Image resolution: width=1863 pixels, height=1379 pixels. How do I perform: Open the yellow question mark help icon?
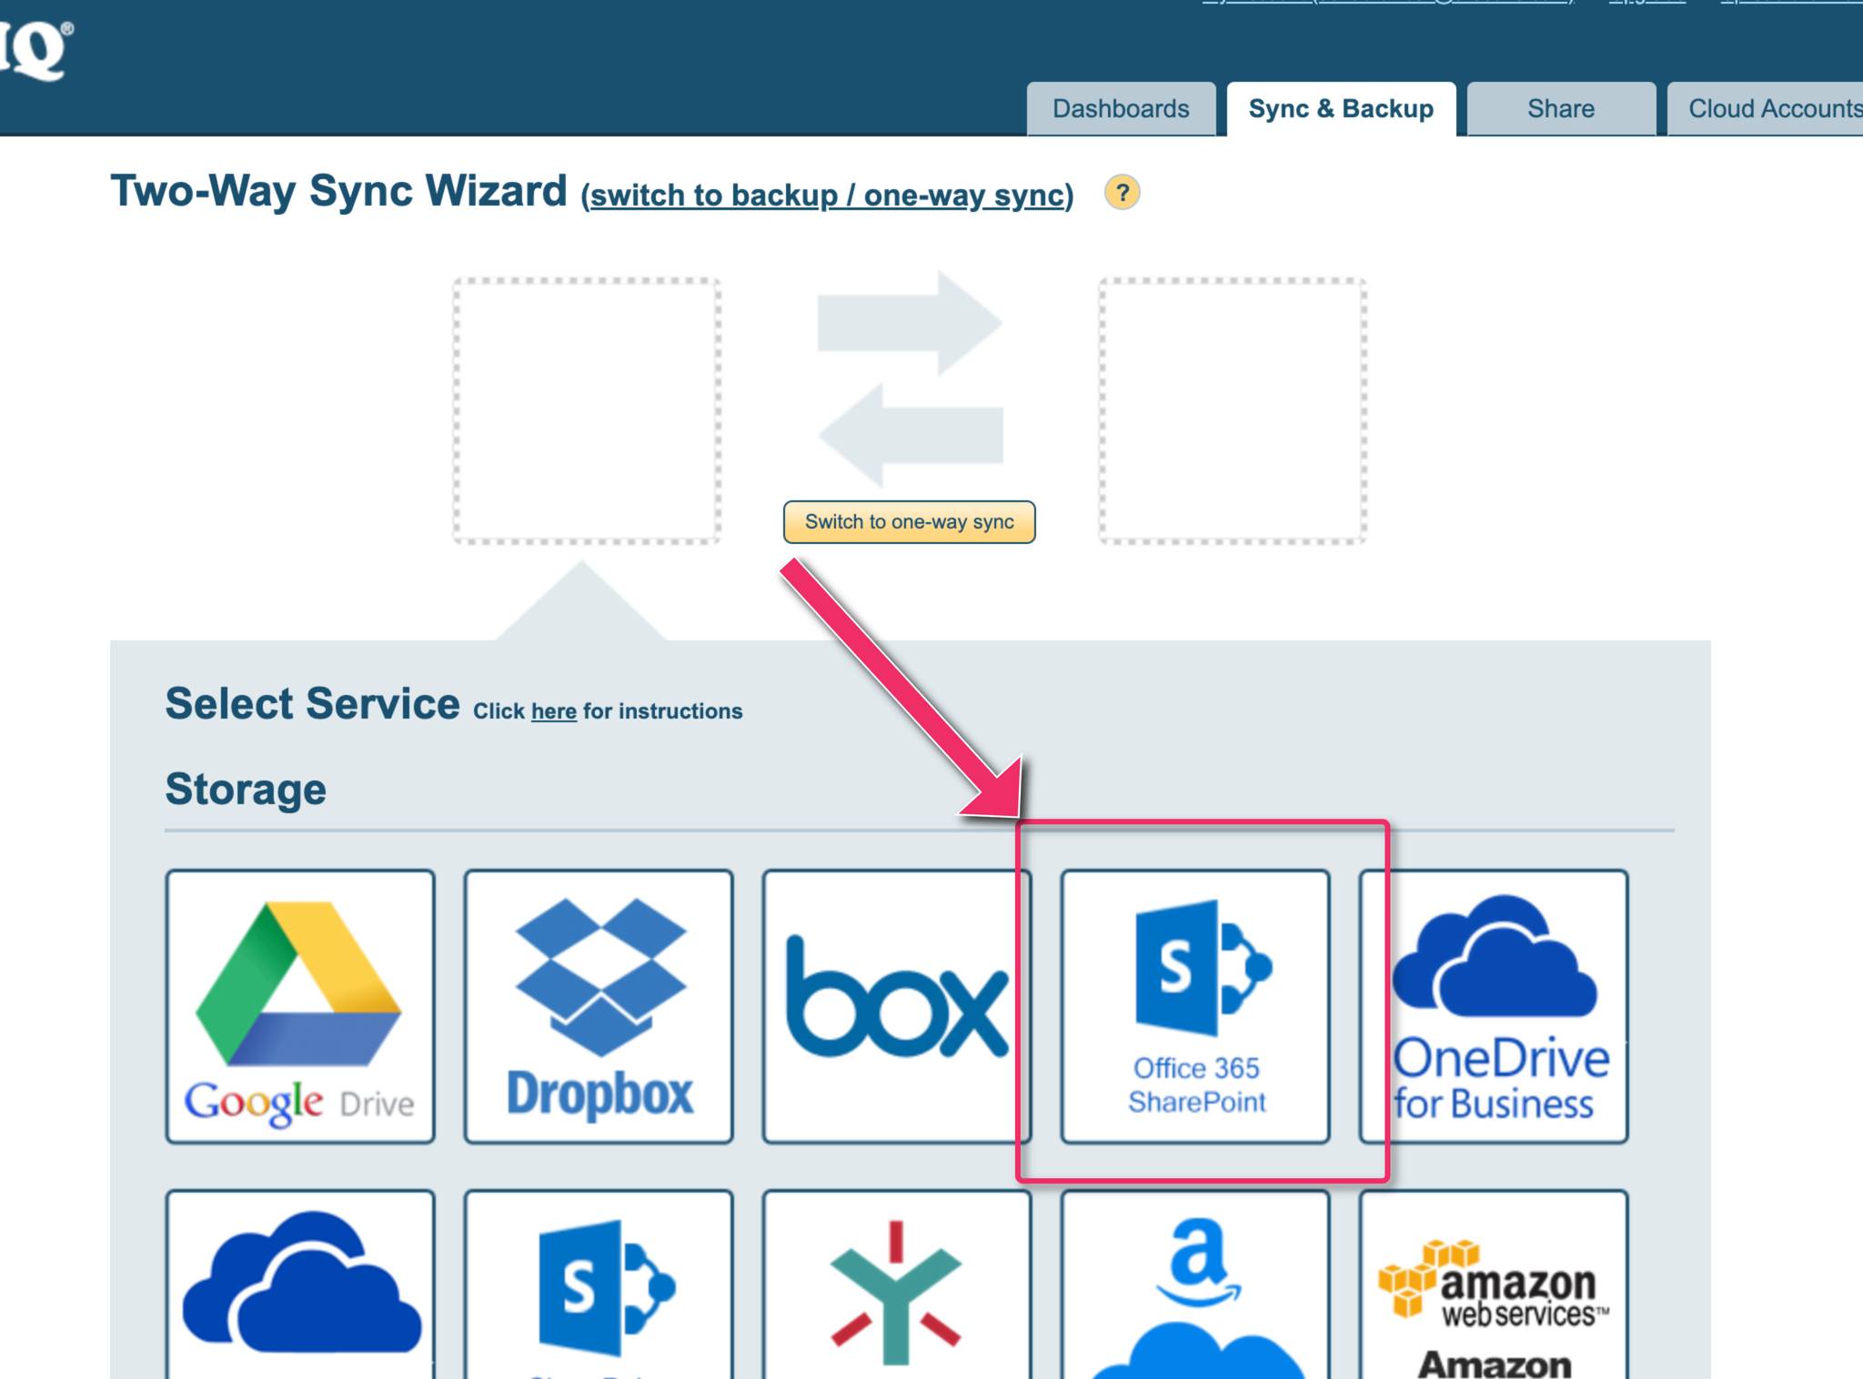1123,193
